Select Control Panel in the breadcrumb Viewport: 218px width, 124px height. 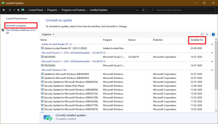[36, 10]
